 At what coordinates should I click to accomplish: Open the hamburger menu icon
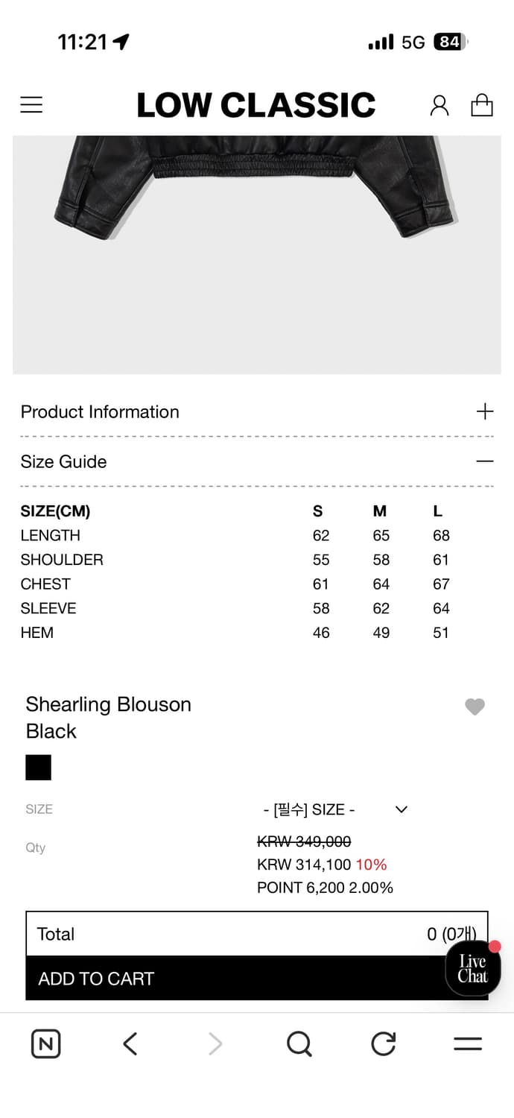[x=31, y=105]
